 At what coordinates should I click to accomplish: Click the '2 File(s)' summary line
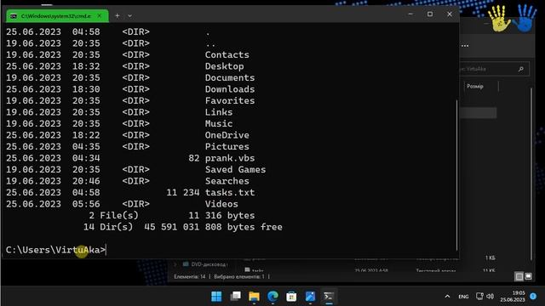click(x=172, y=215)
